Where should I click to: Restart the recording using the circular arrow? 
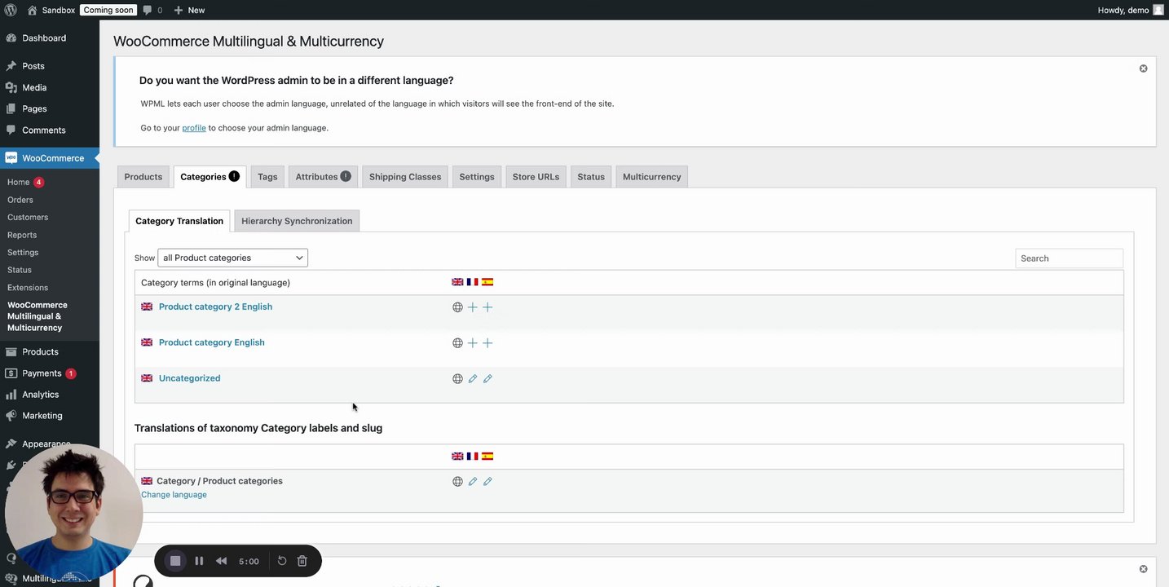[282, 561]
